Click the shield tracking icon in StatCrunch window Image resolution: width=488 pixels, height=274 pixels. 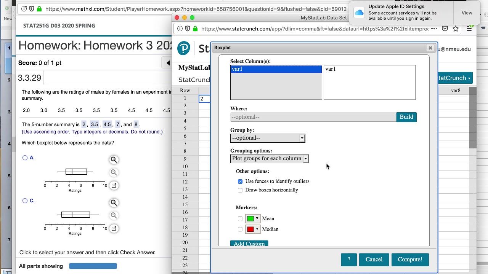point(188,29)
